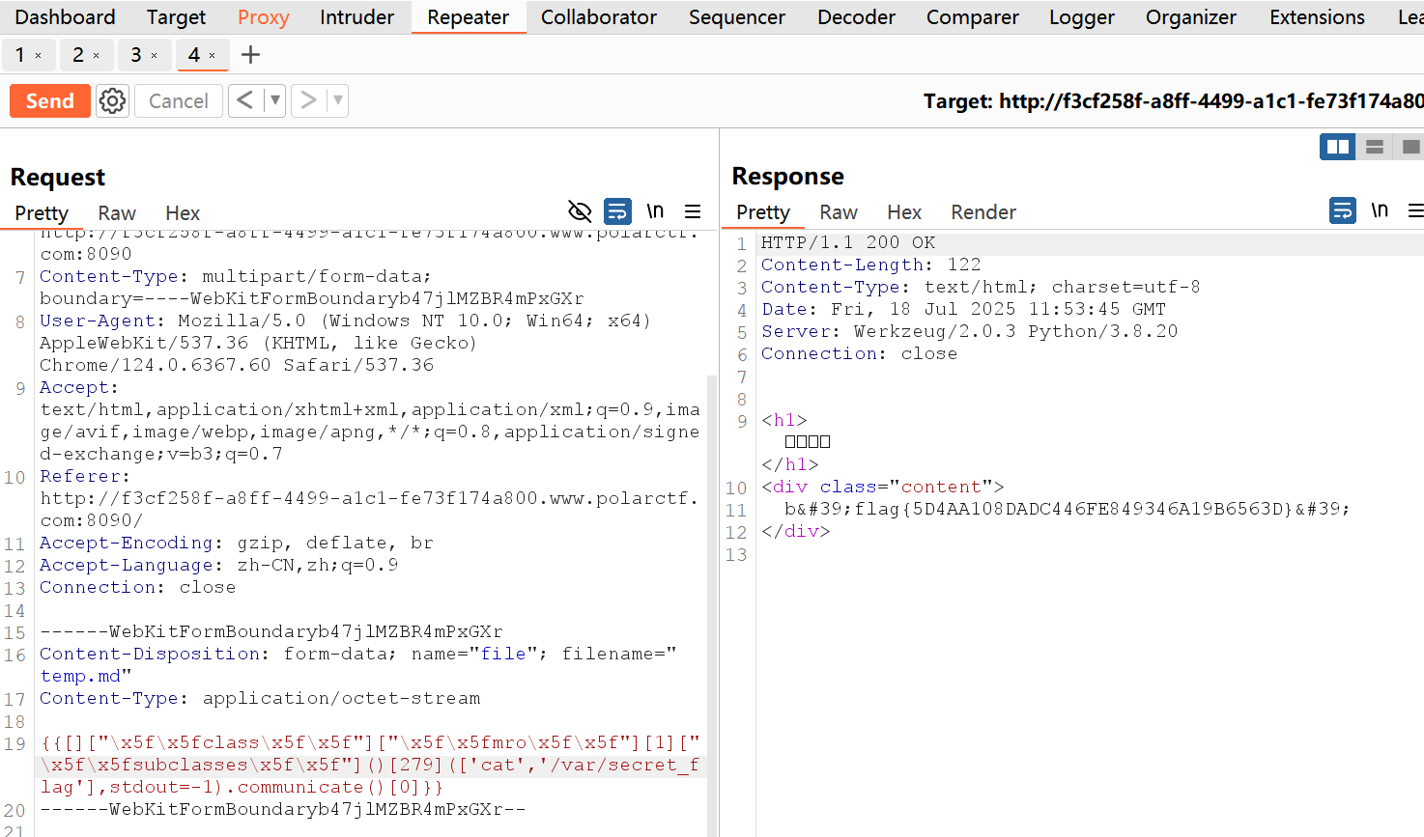
Task: Open the Target tab
Action: pyautogui.click(x=176, y=17)
